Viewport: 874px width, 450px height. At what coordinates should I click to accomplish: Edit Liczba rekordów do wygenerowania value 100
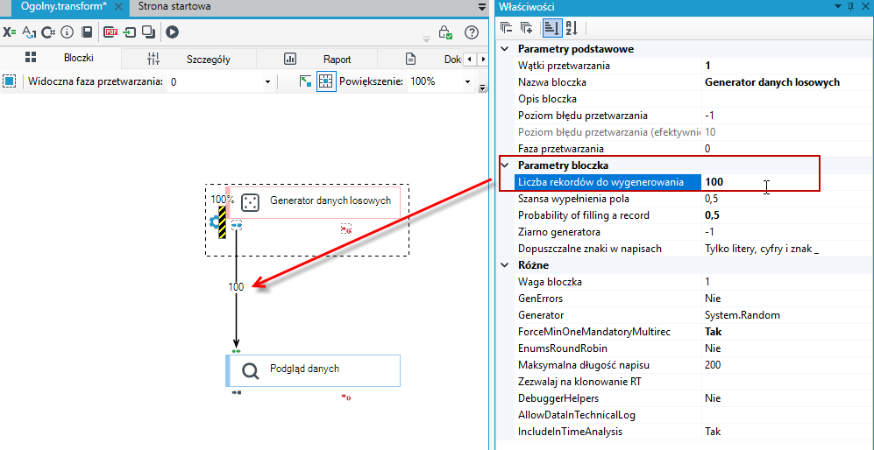tap(786, 182)
